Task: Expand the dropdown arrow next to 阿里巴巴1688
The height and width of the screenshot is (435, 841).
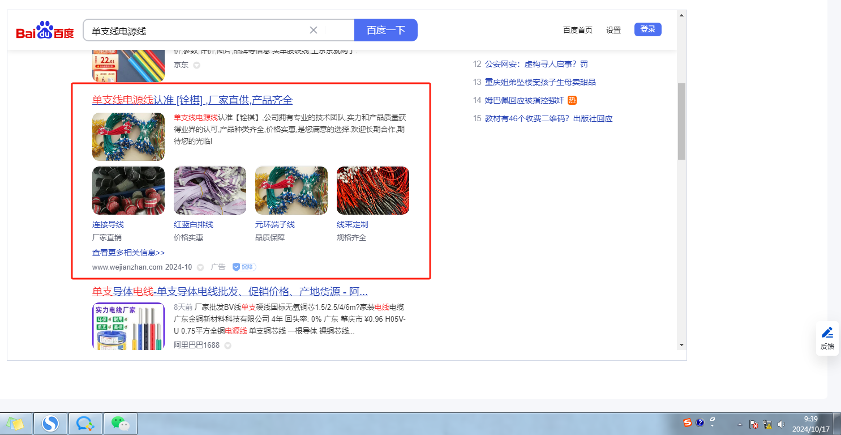Action: [228, 346]
